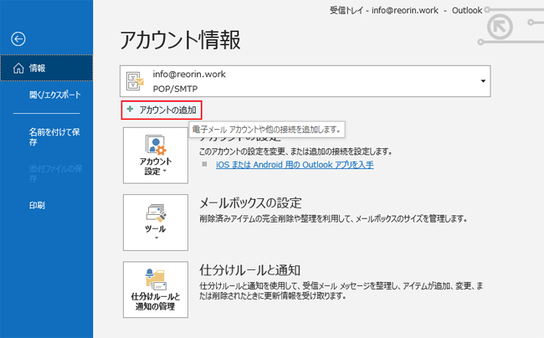Click the decorative arrow icon in title area

tap(500, 28)
